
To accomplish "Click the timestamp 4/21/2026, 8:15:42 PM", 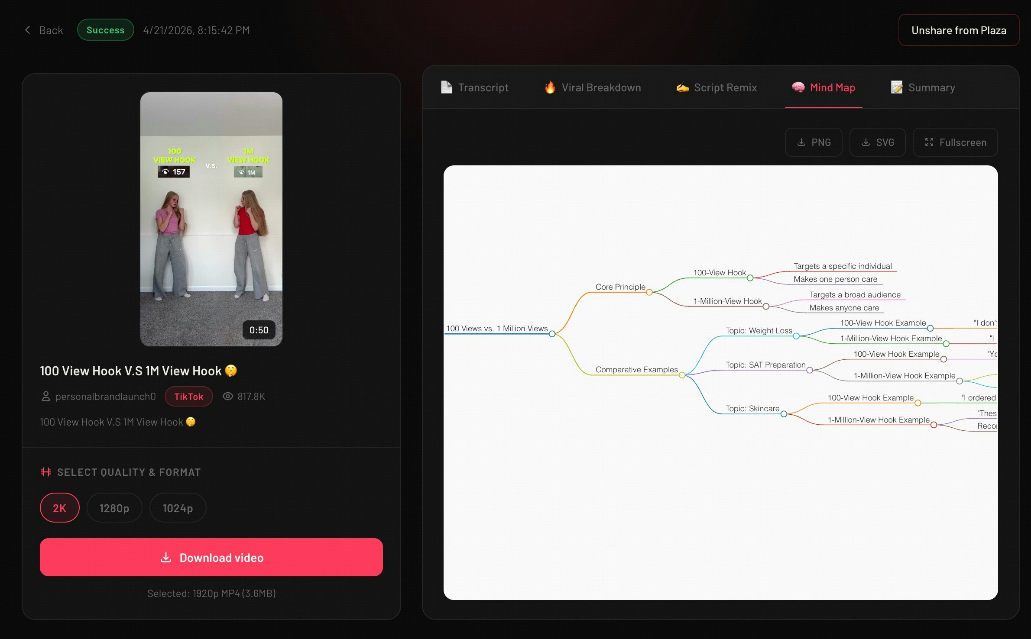I will tap(196, 30).
